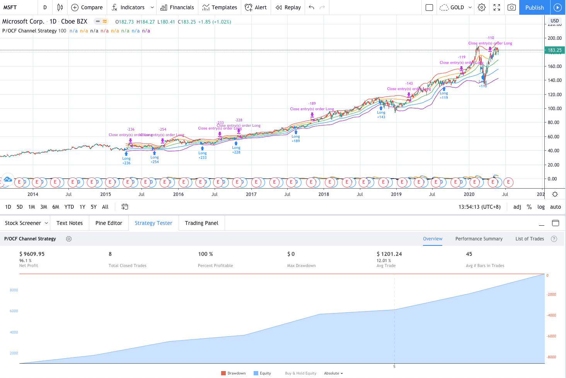Undo last chart action

[312, 7]
